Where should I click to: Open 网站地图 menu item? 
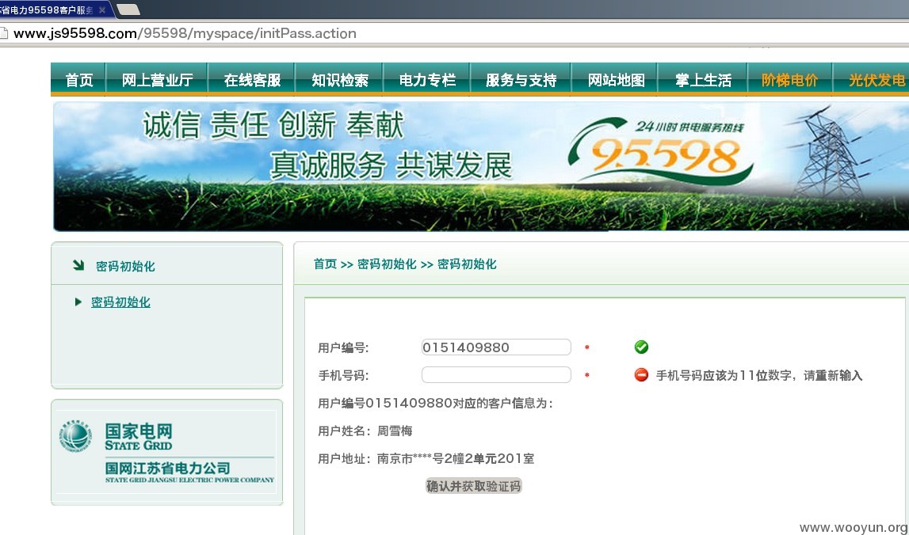pos(616,79)
